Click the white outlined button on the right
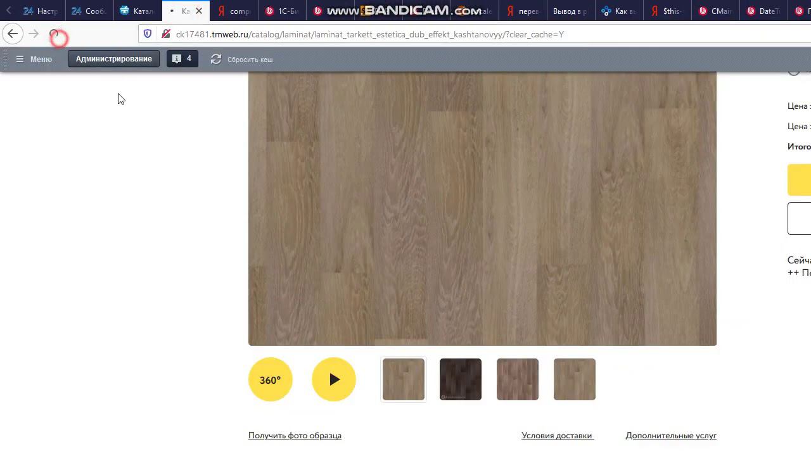Screen dimensions: 811x456 pos(800,218)
